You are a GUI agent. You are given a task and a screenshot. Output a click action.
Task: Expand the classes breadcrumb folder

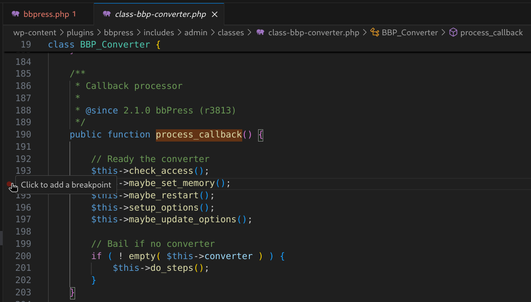tap(230, 32)
